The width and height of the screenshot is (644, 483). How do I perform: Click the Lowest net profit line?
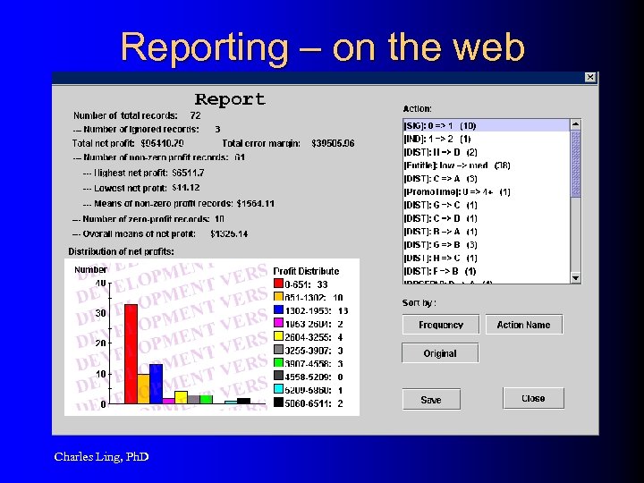click(141, 188)
